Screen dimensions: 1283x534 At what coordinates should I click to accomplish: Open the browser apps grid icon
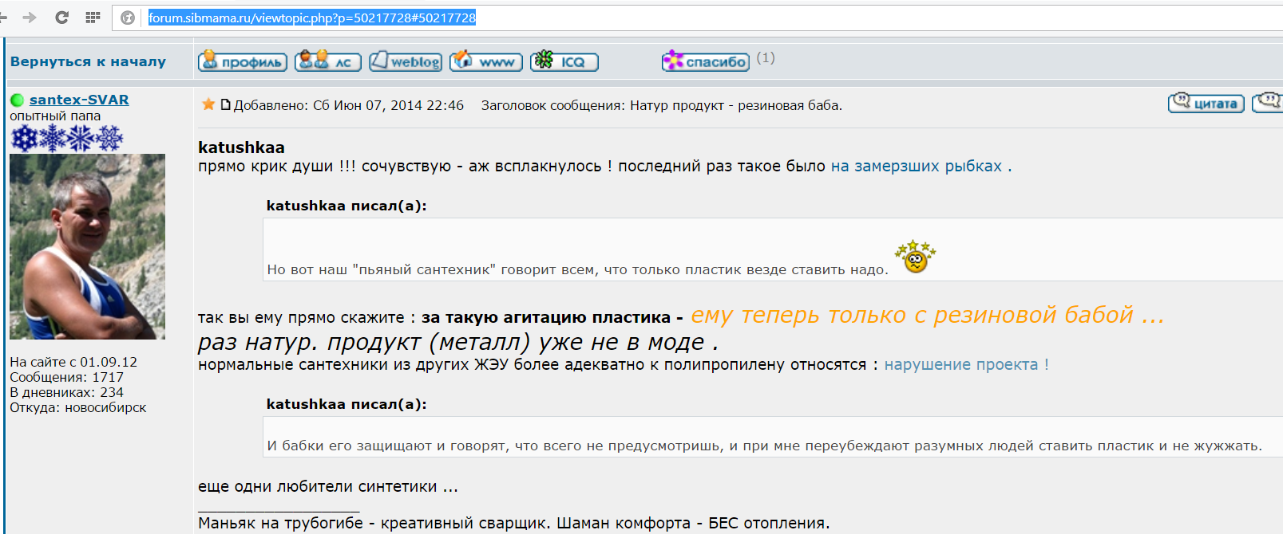coord(93,18)
